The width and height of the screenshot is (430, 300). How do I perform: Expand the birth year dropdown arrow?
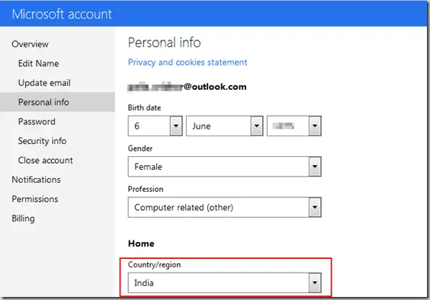click(315, 126)
